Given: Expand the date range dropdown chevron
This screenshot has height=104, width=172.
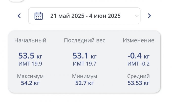Looking at the screenshot, I should click(137, 16).
